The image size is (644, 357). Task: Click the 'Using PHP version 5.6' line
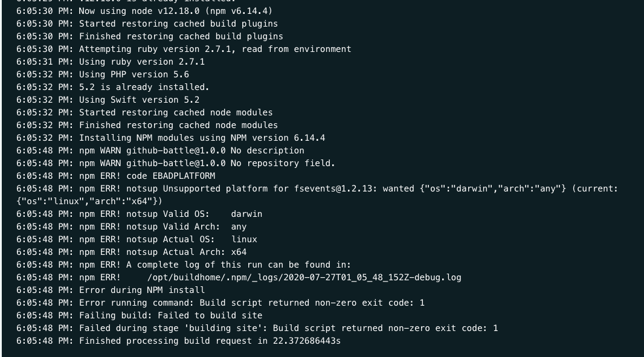click(x=134, y=74)
